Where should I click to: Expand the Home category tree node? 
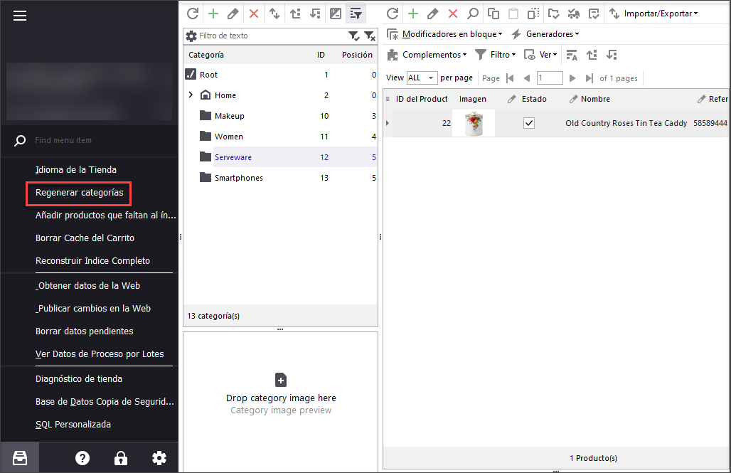coord(191,95)
